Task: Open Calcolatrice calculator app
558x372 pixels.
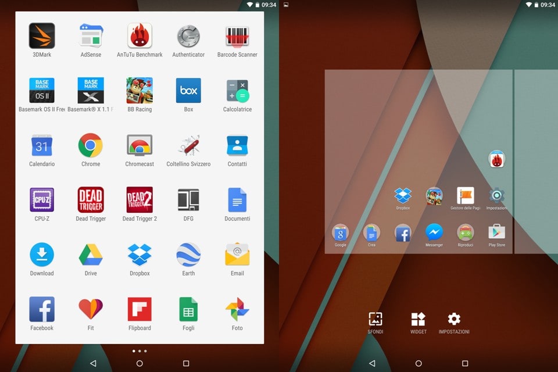Action: pyautogui.click(x=237, y=91)
